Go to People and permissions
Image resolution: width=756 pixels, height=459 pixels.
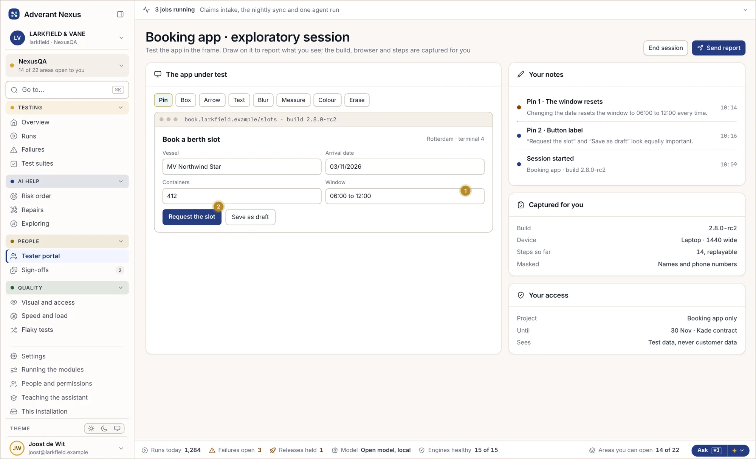tap(67, 384)
